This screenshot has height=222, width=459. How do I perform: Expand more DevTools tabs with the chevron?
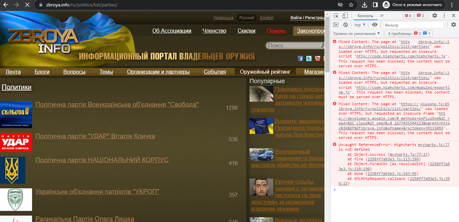click(x=382, y=15)
